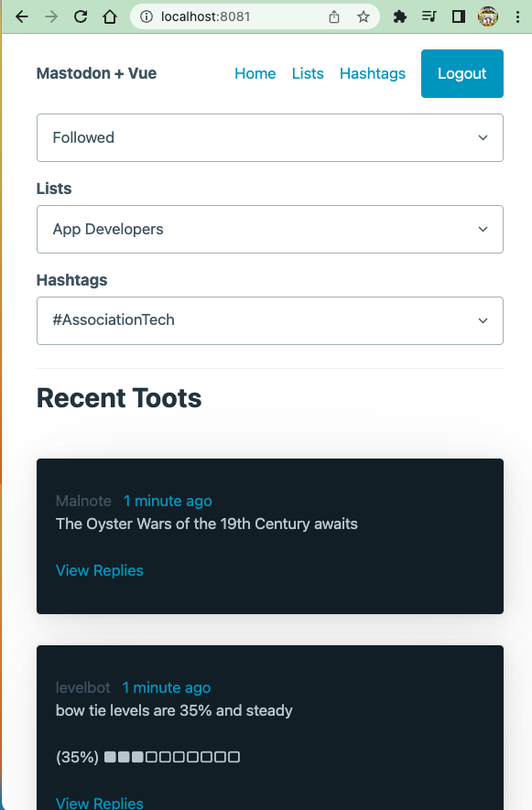
Task: Switch to the Lists page
Action: tap(308, 73)
